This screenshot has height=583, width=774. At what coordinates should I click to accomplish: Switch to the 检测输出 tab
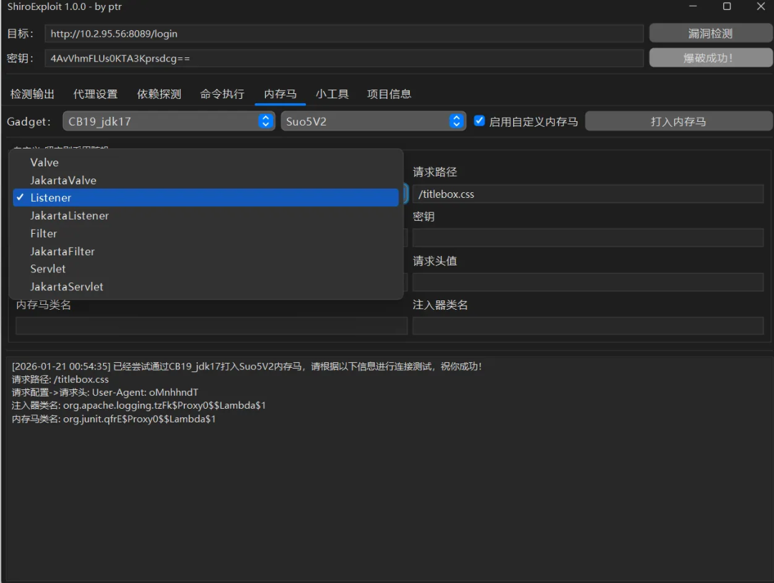32,94
